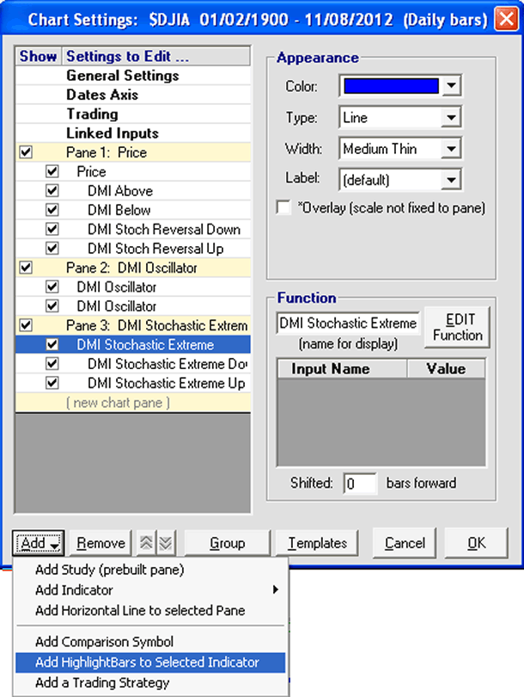Screen dimensions: 524x697
Task: Click the blue color swatch
Action: (391, 86)
